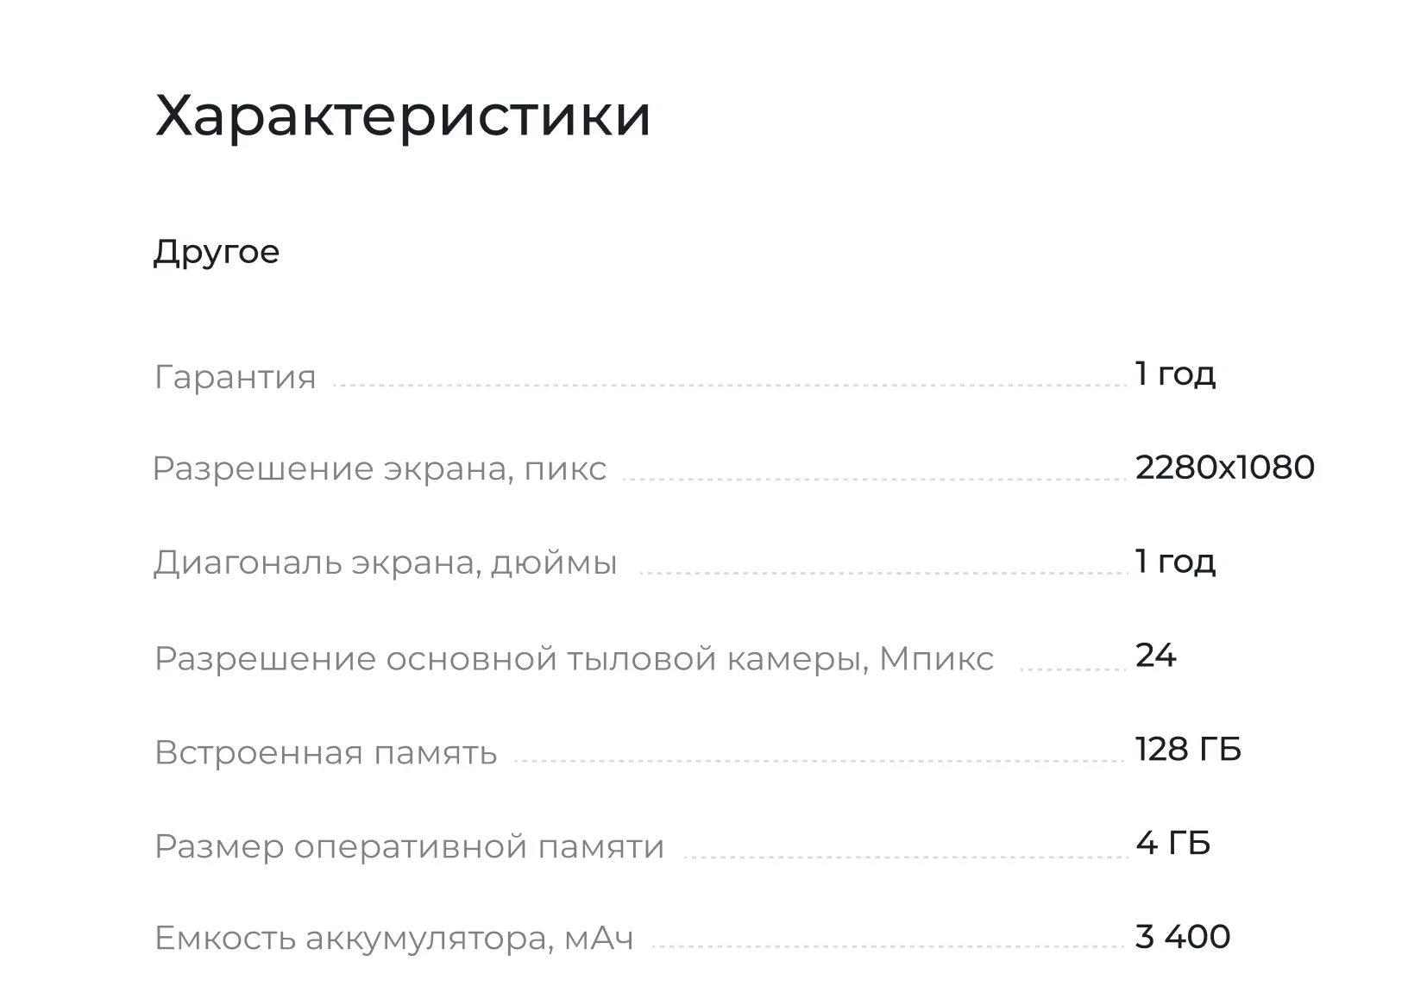Select the Разрешение экрана, пикс label
Screen dimensions: 1408x999
point(380,469)
